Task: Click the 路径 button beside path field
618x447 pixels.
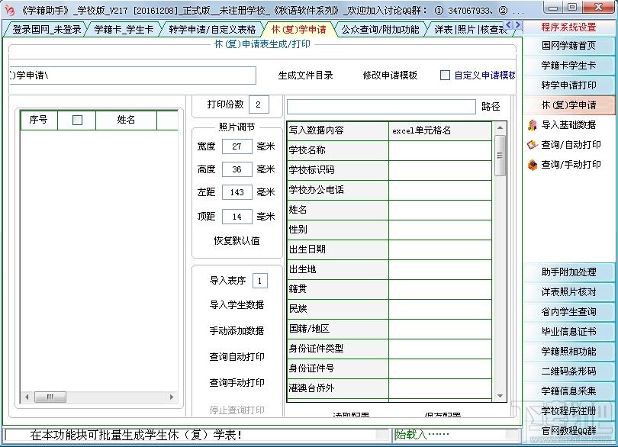Action: tap(491, 107)
